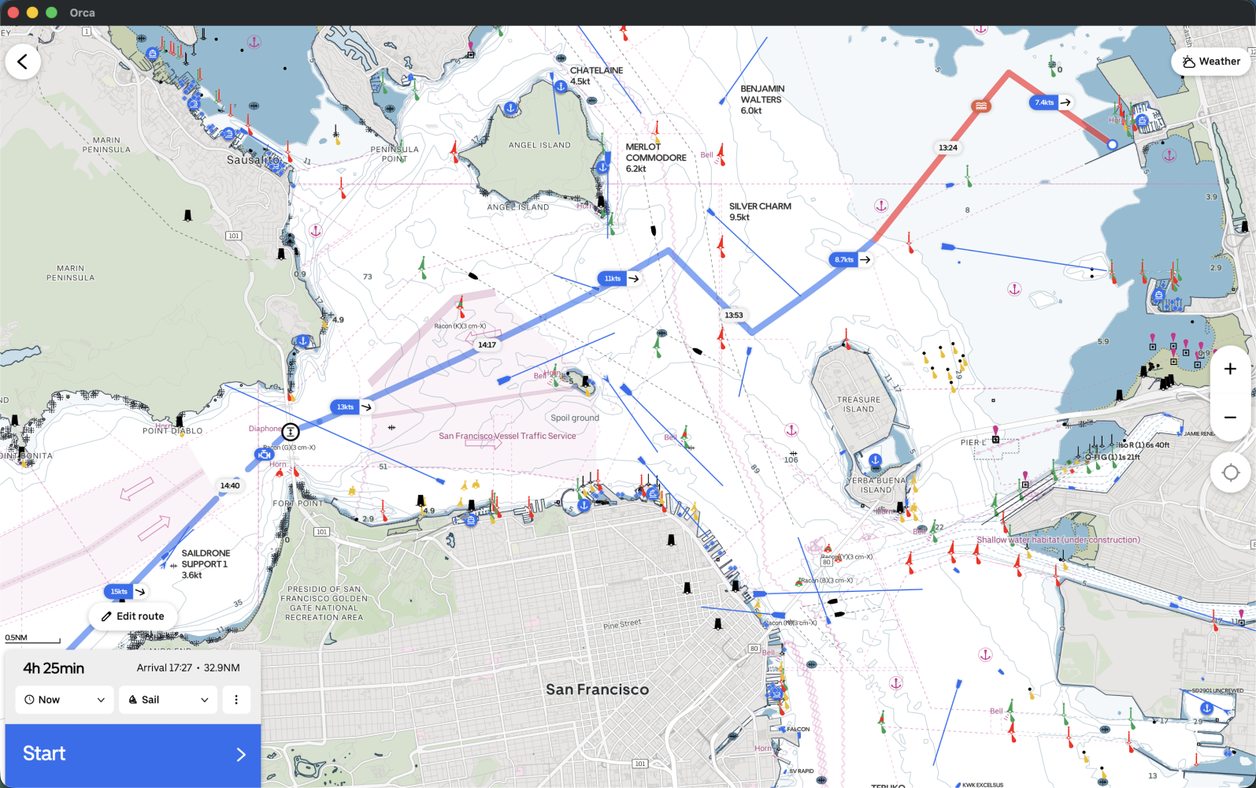Click the SILVER CHARM vessel label

[x=760, y=211]
